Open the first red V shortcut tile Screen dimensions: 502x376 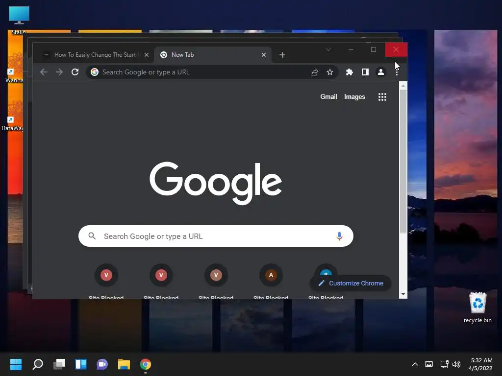(x=106, y=275)
